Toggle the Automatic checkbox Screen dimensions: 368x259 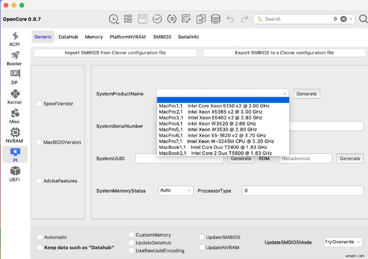pos(40,237)
